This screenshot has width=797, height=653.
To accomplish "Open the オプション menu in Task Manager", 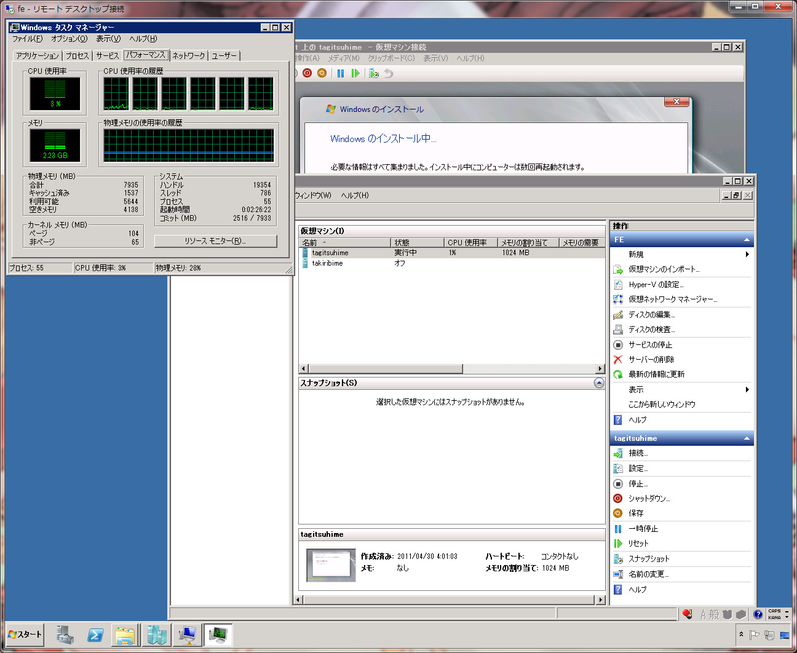I will [69, 39].
